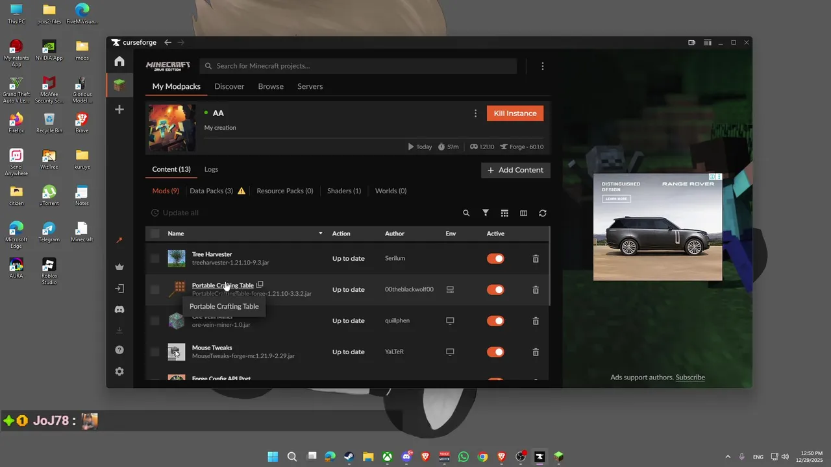
Task: Switch to Servers tab
Action: tap(310, 86)
